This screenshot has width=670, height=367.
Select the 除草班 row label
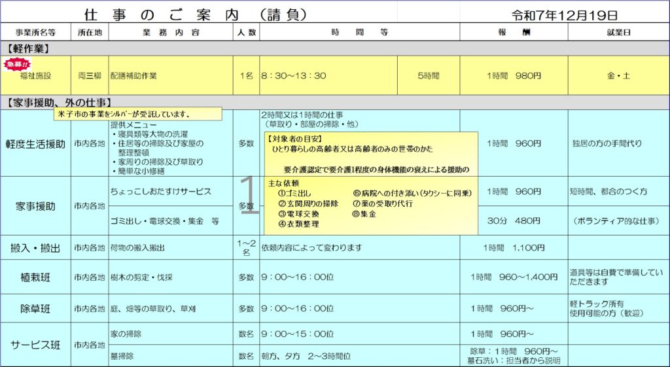35,308
